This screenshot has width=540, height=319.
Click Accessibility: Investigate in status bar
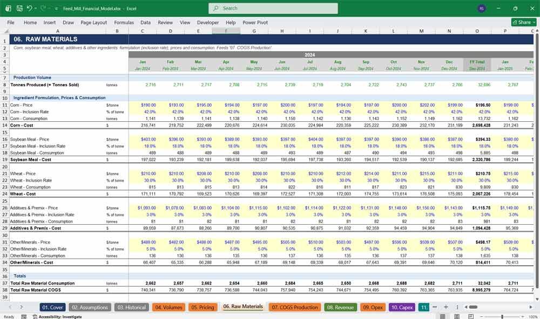pyautogui.click(x=57, y=317)
